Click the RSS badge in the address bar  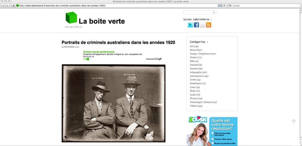[220, 5]
